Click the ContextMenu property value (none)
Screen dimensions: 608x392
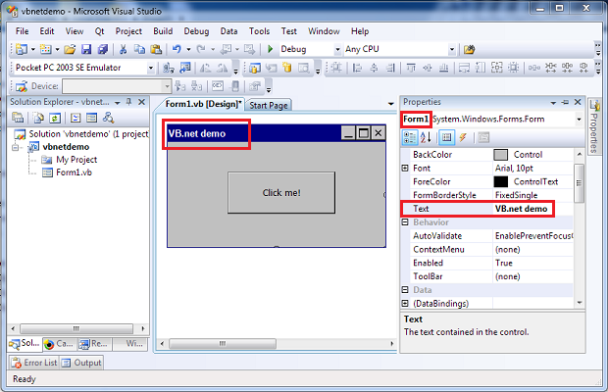click(x=508, y=250)
